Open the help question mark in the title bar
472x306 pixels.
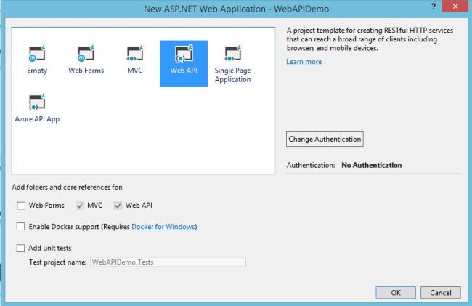(x=434, y=7)
